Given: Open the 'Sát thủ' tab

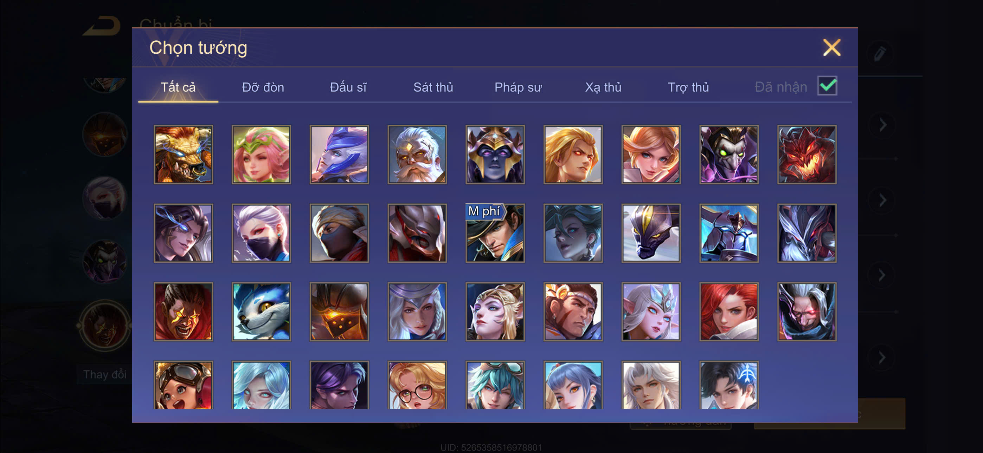Looking at the screenshot, I should [433, 87].
